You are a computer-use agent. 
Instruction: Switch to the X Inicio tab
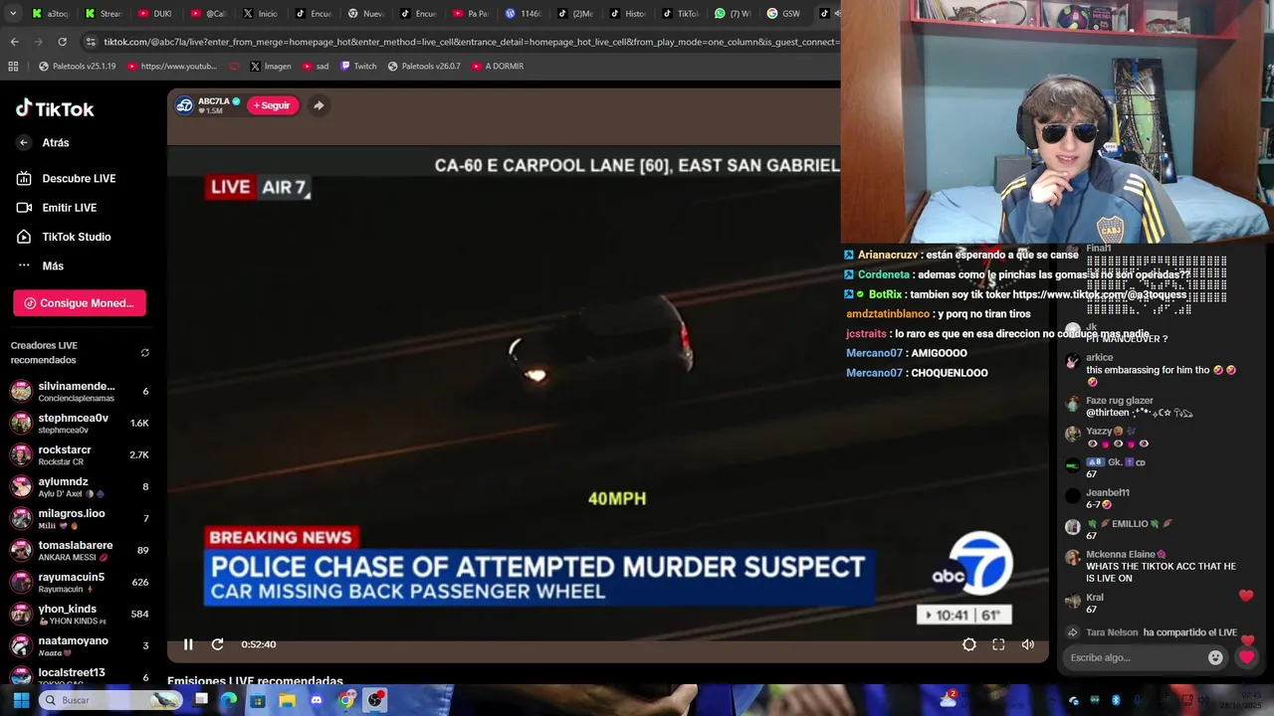pos(261,14)
